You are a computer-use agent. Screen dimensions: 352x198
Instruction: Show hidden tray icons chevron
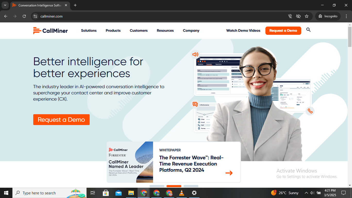click(x=306, y=193)
